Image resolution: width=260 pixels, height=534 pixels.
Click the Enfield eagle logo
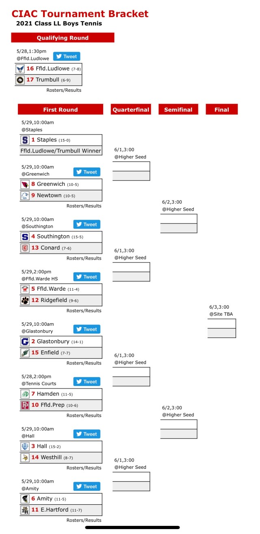pos(25,353)
